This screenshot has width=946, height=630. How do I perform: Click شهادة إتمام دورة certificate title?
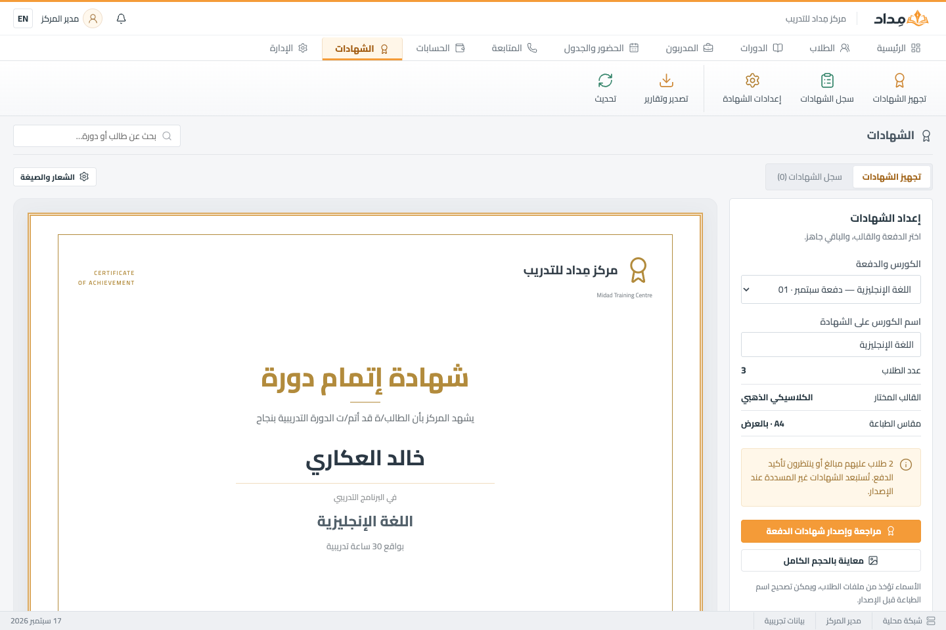coord(365,377)
